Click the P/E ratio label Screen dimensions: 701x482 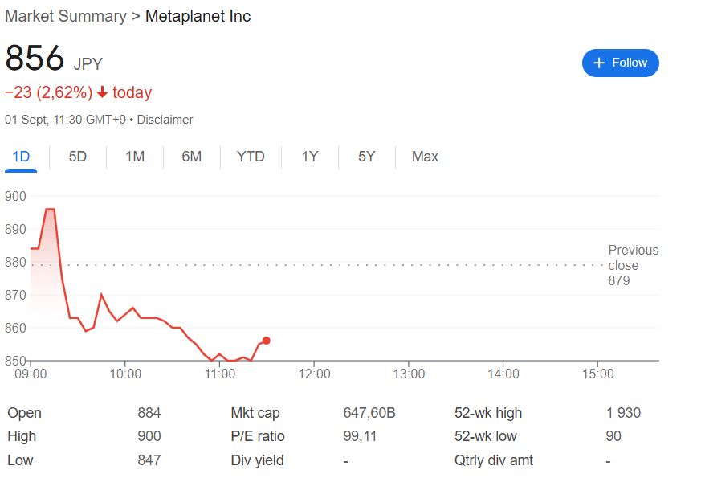point(258,436)
